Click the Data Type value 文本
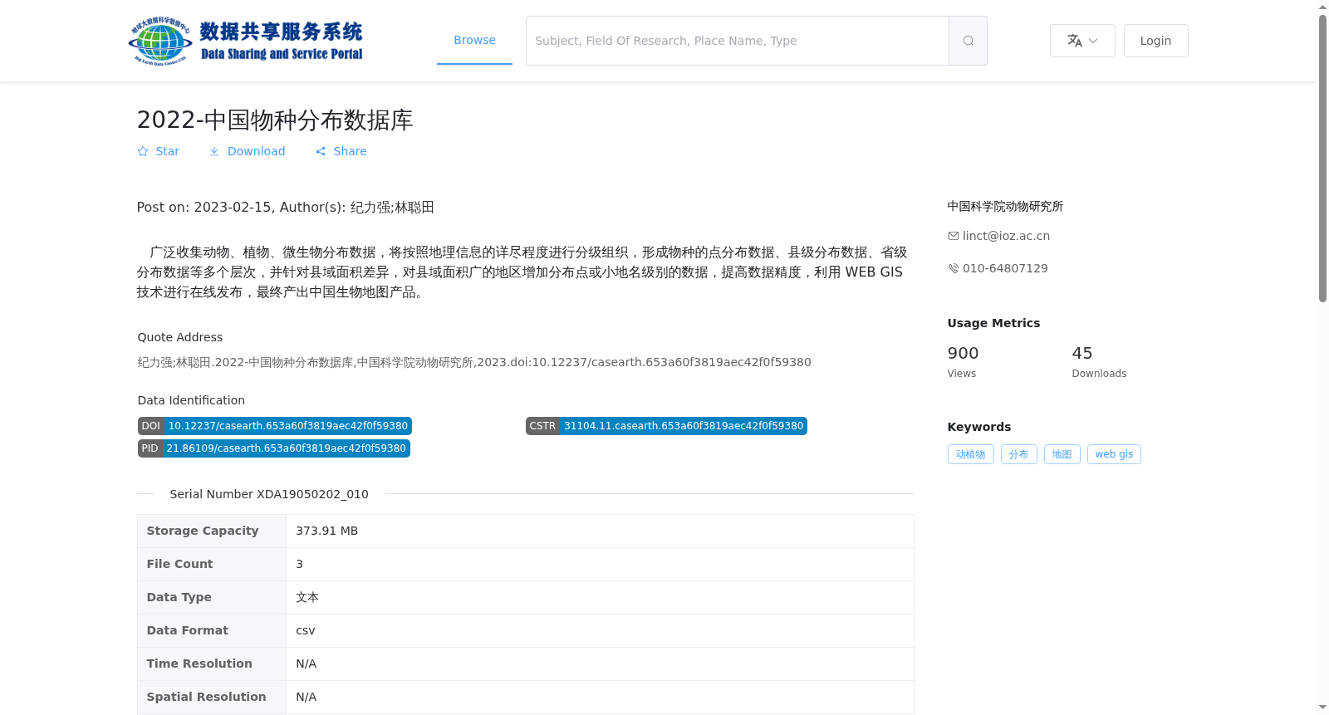Screen dimensions: 1329x715 tap(307, 597)
